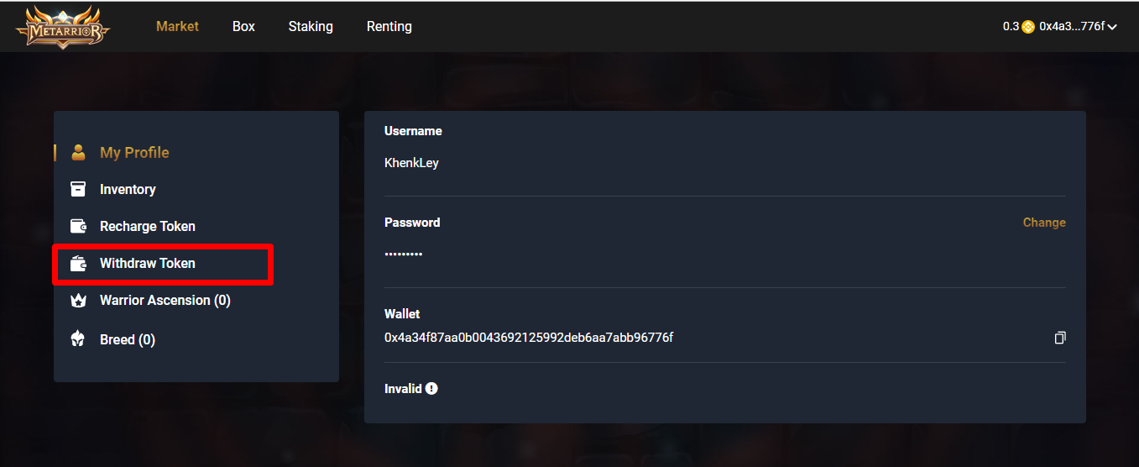Open the Inventory box icon
The height and width of the screenshot is (467, 1139).
pyautogui.click(x=78, y=189)
